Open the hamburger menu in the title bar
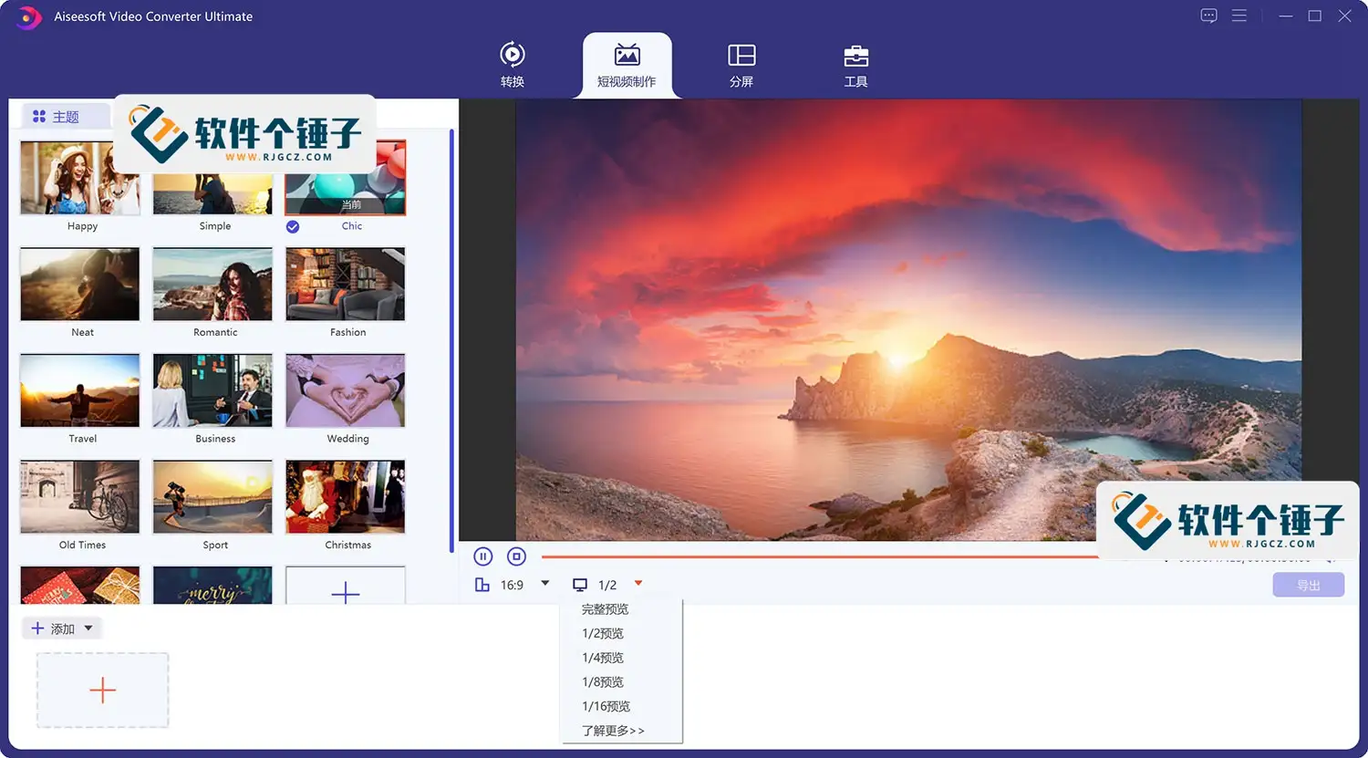The height and width of the screenshot is (758, 1368). 1239,16
